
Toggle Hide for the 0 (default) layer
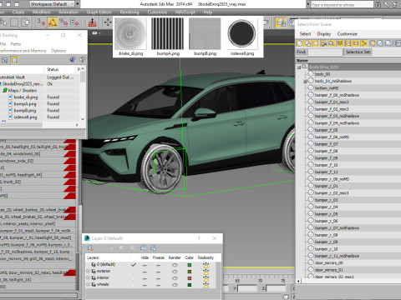[x=145, y=265]
